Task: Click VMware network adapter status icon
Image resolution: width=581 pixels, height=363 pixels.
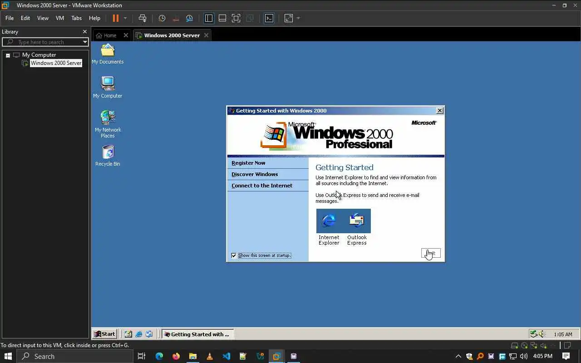Action: 534,346
